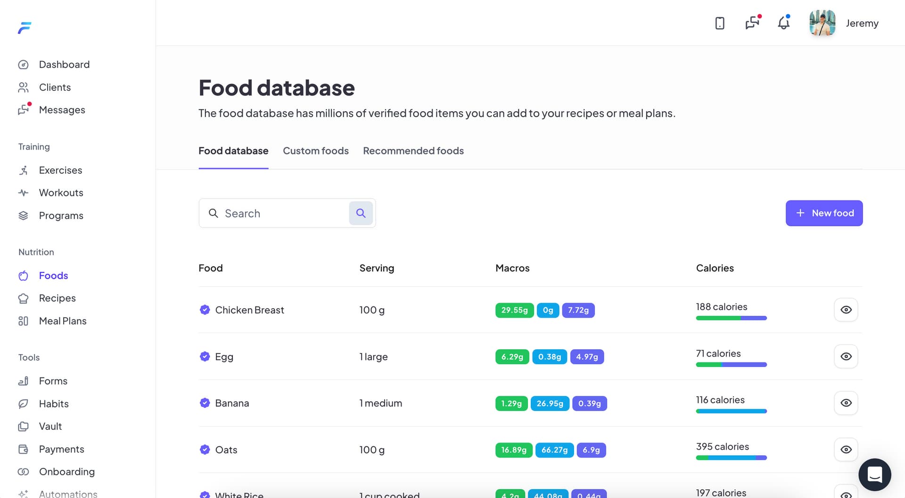The height and width of the screenshot is (498, 905).
Task: Open the Messages section from the sidebar
Action: 62,110
